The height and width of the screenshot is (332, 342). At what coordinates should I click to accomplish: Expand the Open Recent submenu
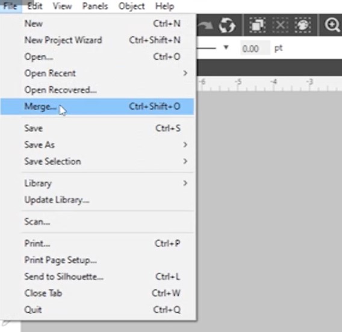point(97,73)
